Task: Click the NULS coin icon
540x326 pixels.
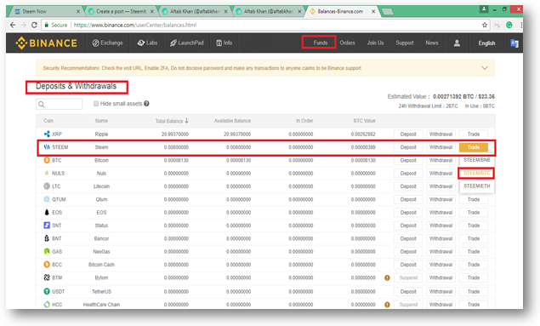Action: click(47, 173)
